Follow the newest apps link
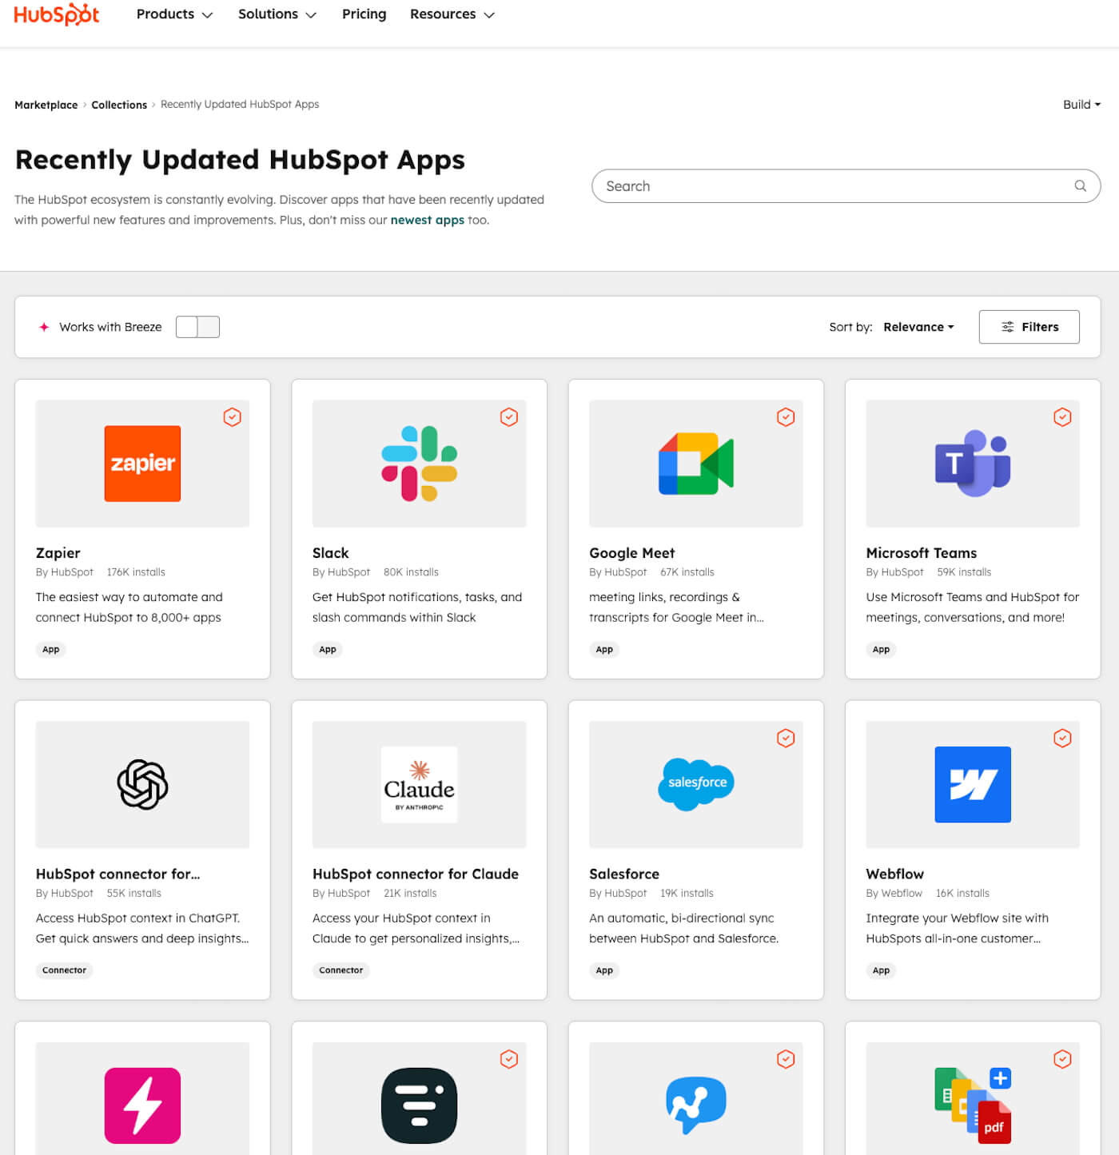 pos(427,221)
